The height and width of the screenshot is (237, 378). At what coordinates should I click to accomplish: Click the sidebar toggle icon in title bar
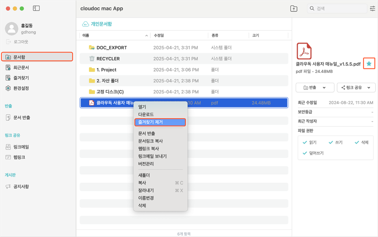36,9
